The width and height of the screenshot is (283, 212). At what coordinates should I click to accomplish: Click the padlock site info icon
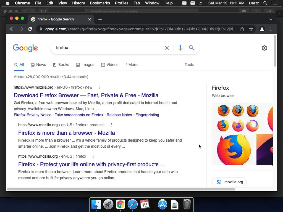tap(41, 29)
